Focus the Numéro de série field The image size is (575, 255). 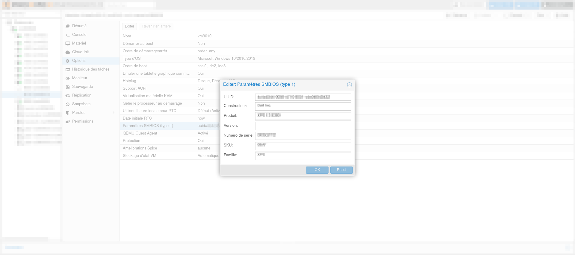(x=303, y=136)
